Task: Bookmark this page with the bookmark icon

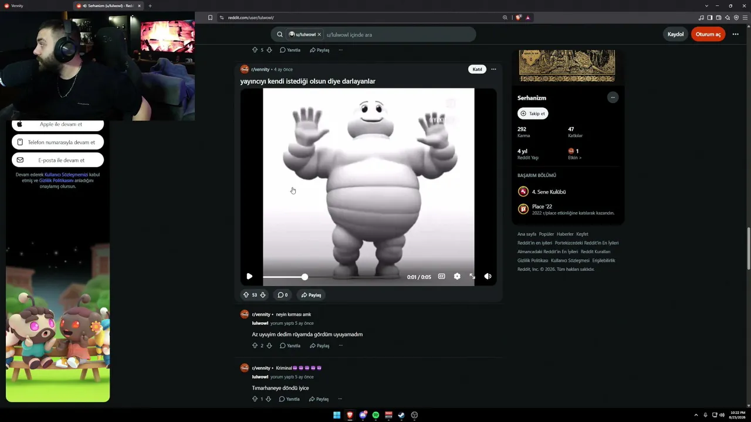Action: [210, 18]
